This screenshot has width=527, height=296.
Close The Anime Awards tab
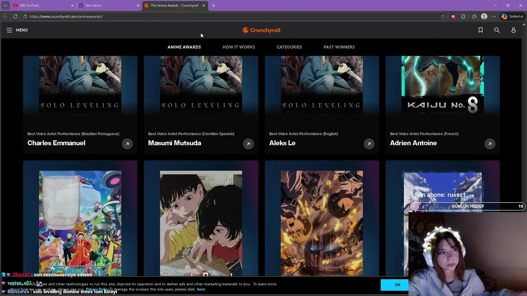click(x=203, y=5)
